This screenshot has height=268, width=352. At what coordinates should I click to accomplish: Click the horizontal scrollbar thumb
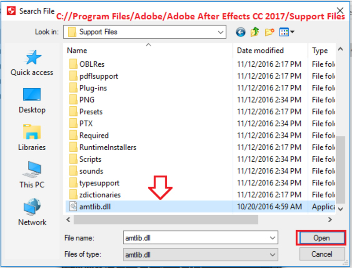coord(166,220)
